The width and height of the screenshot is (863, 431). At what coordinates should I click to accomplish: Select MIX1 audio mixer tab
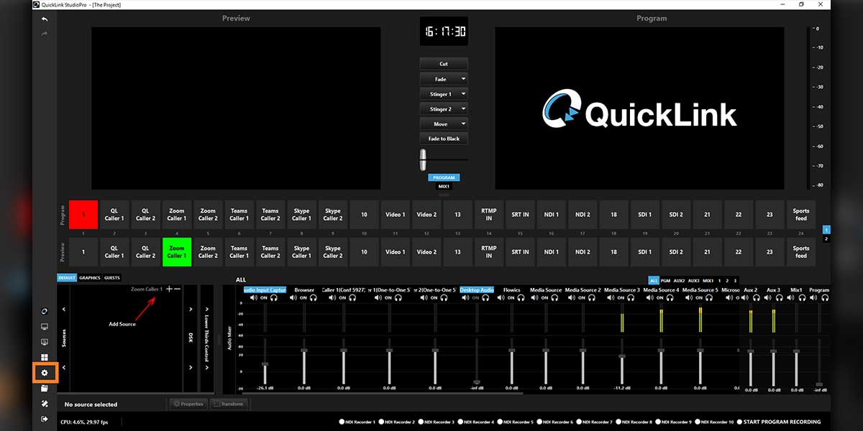(x=708, y=280)
